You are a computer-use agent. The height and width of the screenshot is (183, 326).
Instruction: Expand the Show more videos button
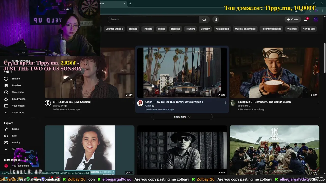182,117
